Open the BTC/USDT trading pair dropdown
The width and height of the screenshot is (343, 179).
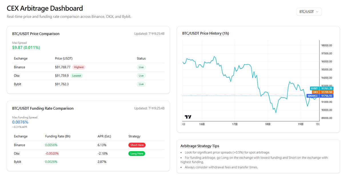point(309,12)
